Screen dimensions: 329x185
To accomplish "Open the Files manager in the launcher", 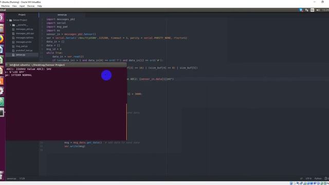I will click(1, 29).
